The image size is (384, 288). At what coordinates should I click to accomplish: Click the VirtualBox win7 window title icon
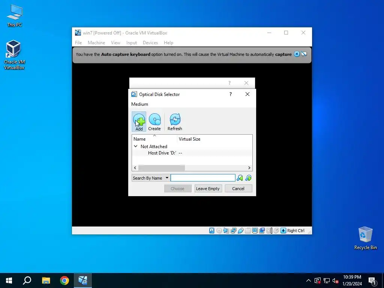point(78,33)
